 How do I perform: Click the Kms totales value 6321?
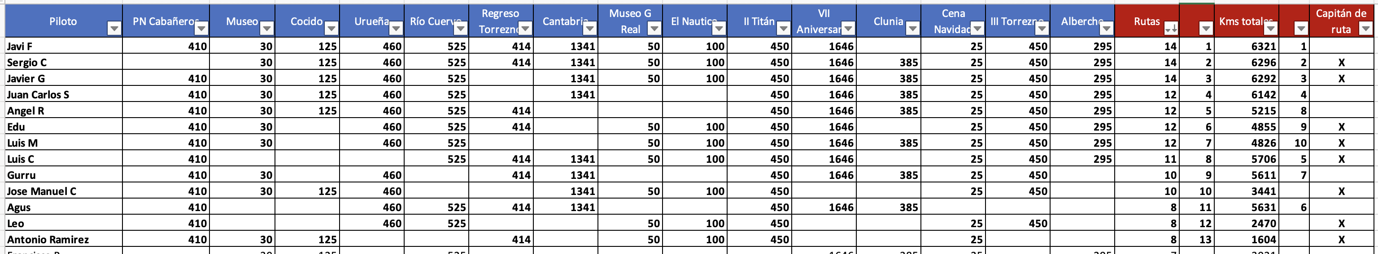(1246, 46)
